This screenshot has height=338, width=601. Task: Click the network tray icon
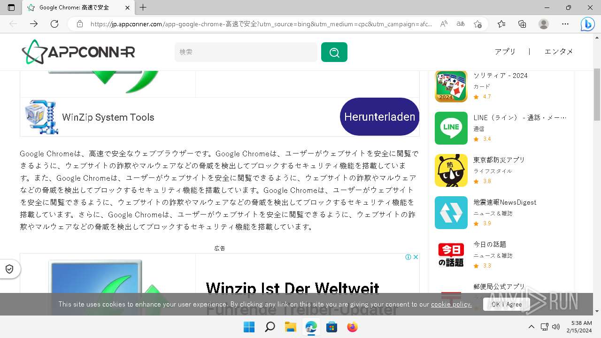point(545,327)
